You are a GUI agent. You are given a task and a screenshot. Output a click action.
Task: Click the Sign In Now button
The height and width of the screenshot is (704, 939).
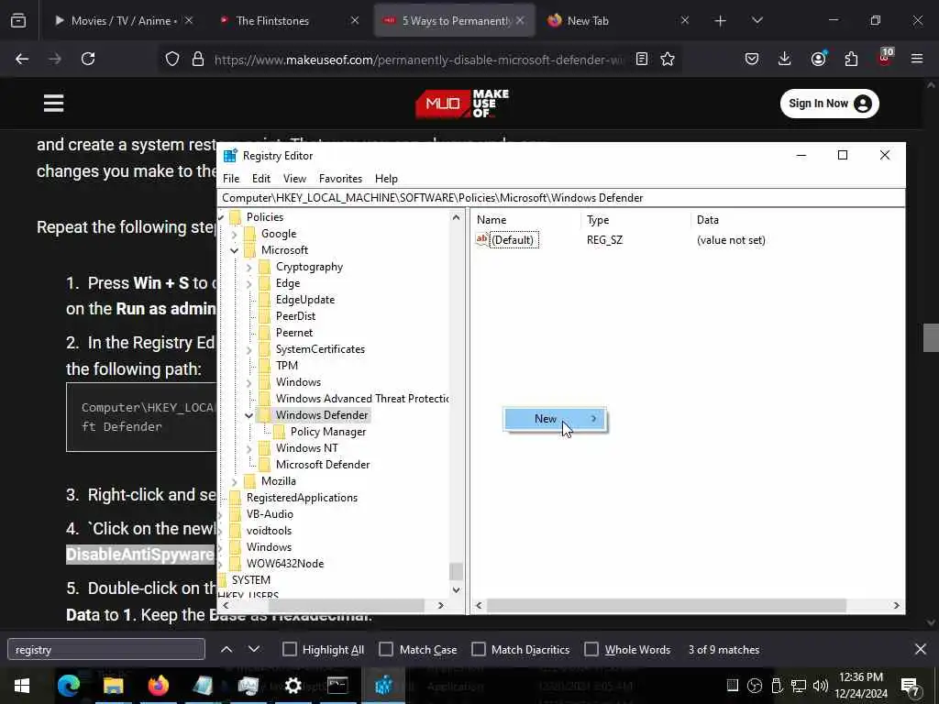coord(829,104)
